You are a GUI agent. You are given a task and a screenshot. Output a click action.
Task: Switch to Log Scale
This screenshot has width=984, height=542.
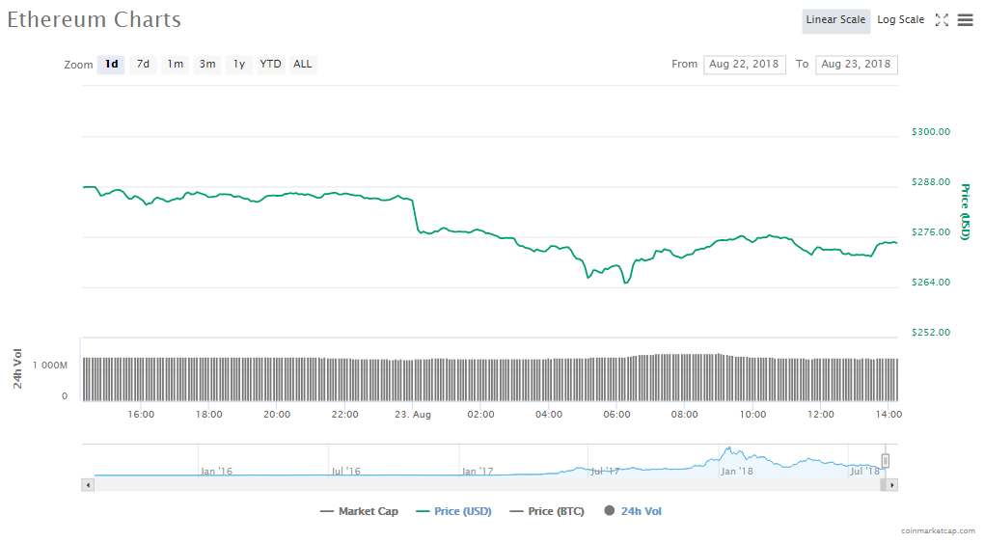point(900,20)
